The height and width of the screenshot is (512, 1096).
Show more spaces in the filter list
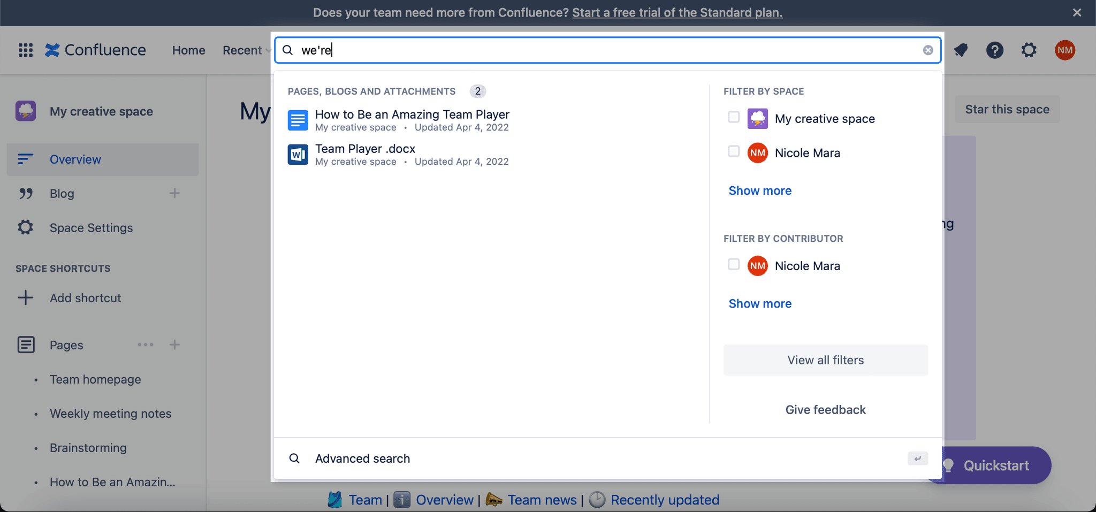(x=760, y=190)
